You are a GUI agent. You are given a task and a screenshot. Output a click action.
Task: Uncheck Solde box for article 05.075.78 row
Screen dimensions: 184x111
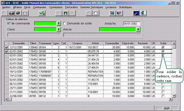163,51
